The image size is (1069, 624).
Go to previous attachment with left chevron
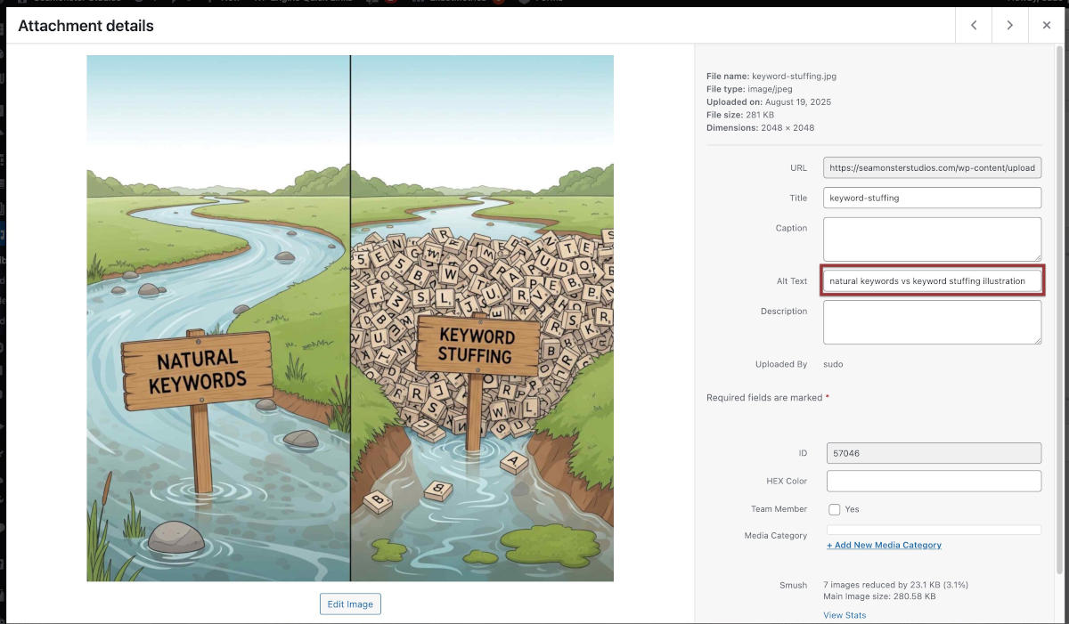click(974, 26)
